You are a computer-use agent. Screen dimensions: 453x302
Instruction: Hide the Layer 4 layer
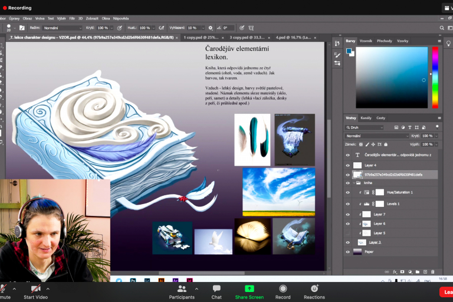pyautogui.click(x=347, y=165)
